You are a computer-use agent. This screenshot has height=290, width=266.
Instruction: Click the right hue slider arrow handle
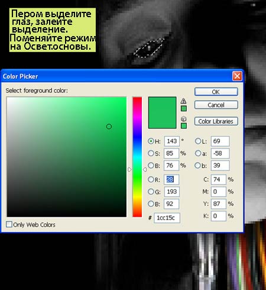pos(145,169)
